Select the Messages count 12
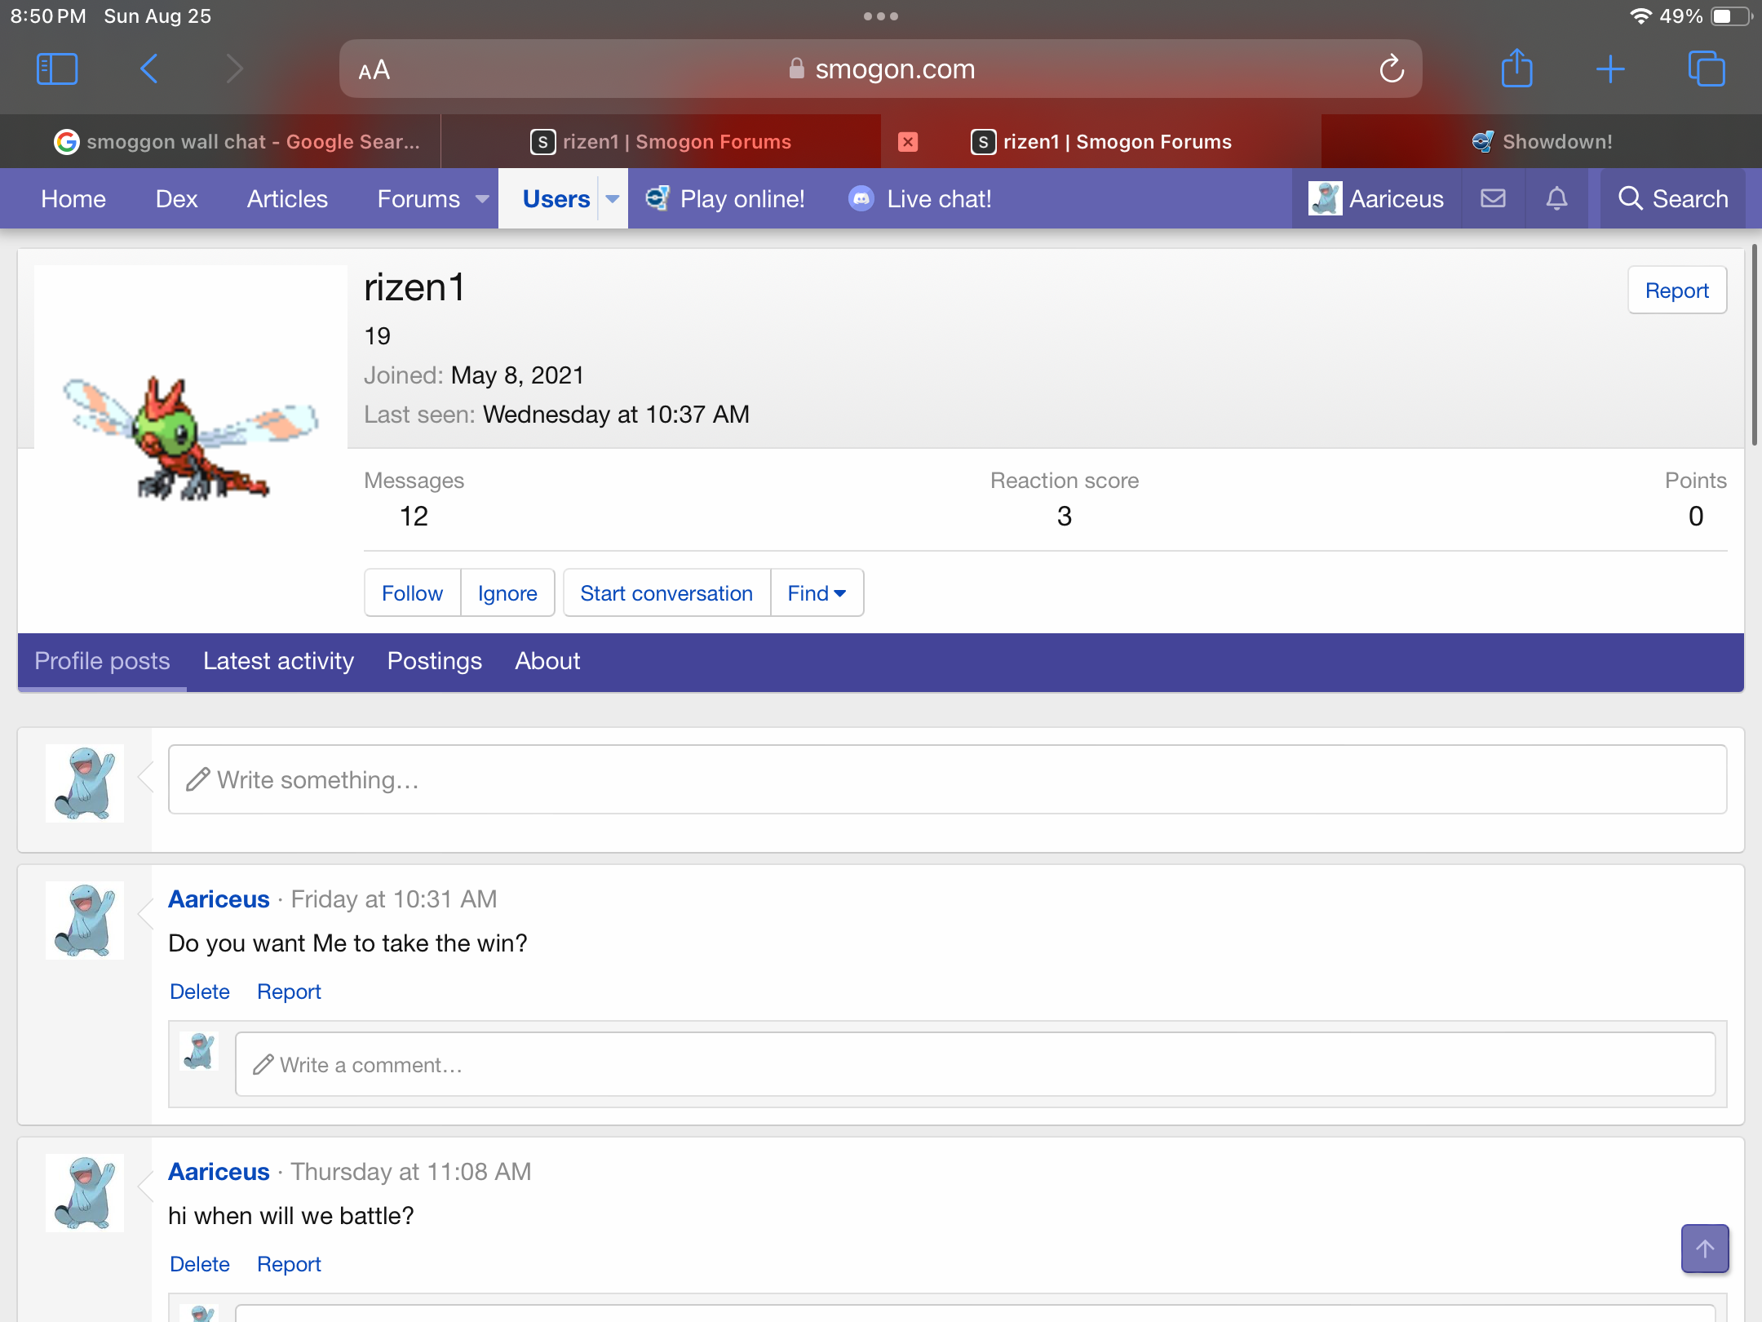 pos(414,516)
